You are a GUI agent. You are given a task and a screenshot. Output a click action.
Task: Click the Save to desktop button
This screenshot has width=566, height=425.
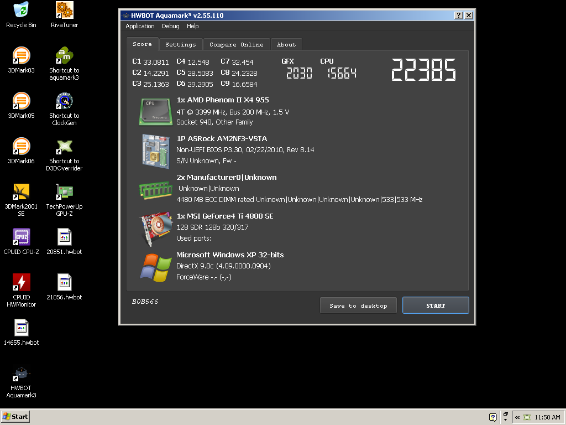coord(358,305)
